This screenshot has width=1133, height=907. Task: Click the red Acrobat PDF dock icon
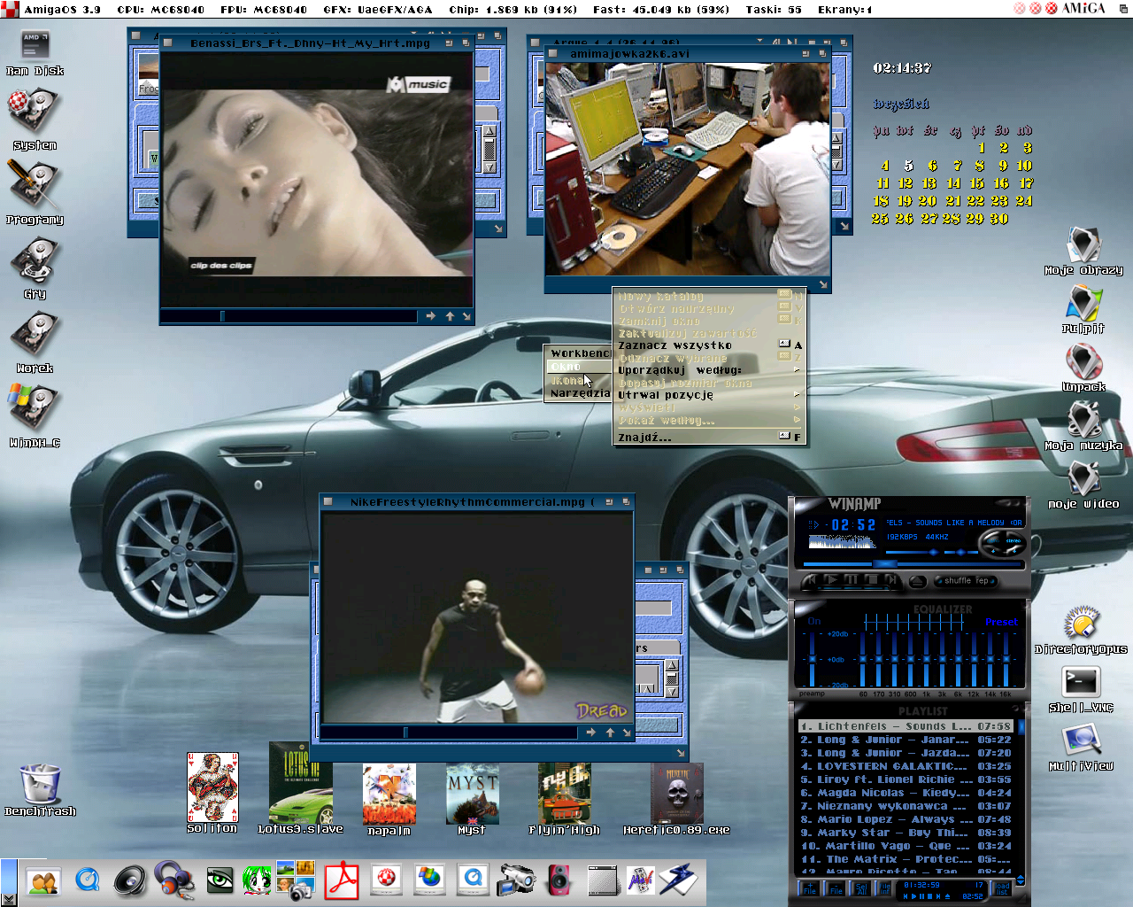(x=342, y=881)
